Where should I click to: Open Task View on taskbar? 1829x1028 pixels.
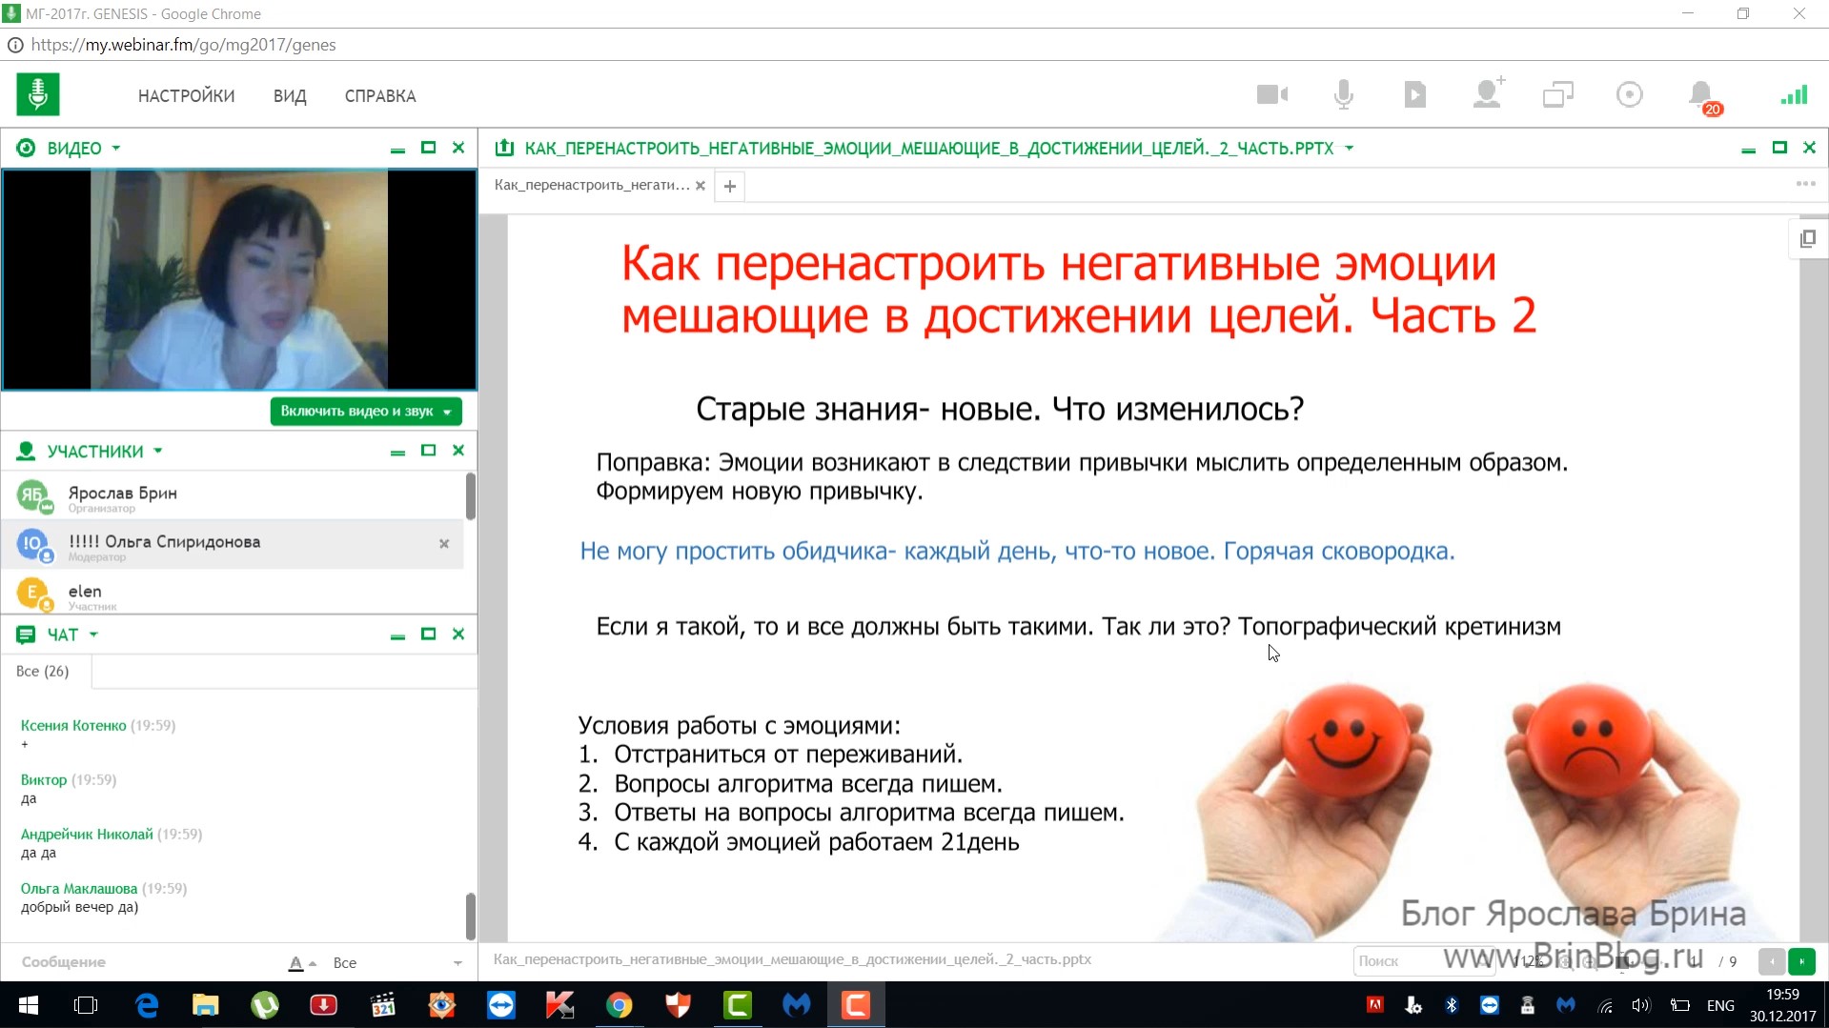(87, 1005)
